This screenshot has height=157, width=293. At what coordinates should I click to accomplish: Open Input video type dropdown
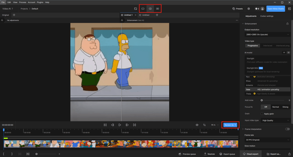[275, 120]
